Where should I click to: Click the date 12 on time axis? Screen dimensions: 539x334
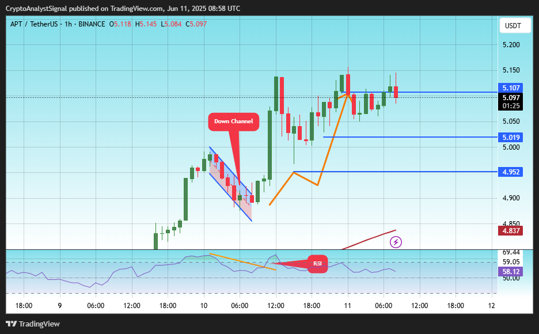(x=492, y=305)
